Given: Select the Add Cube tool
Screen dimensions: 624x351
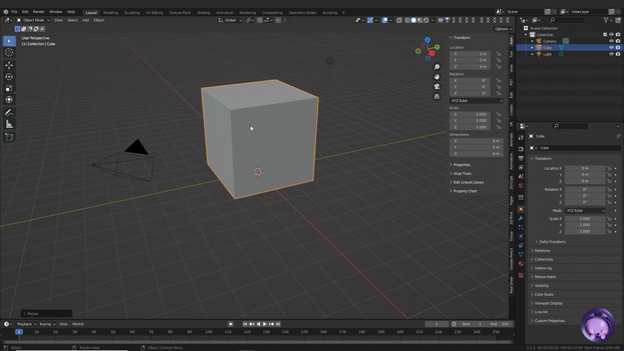Looking at the screenshot, I should coord(9,137).
